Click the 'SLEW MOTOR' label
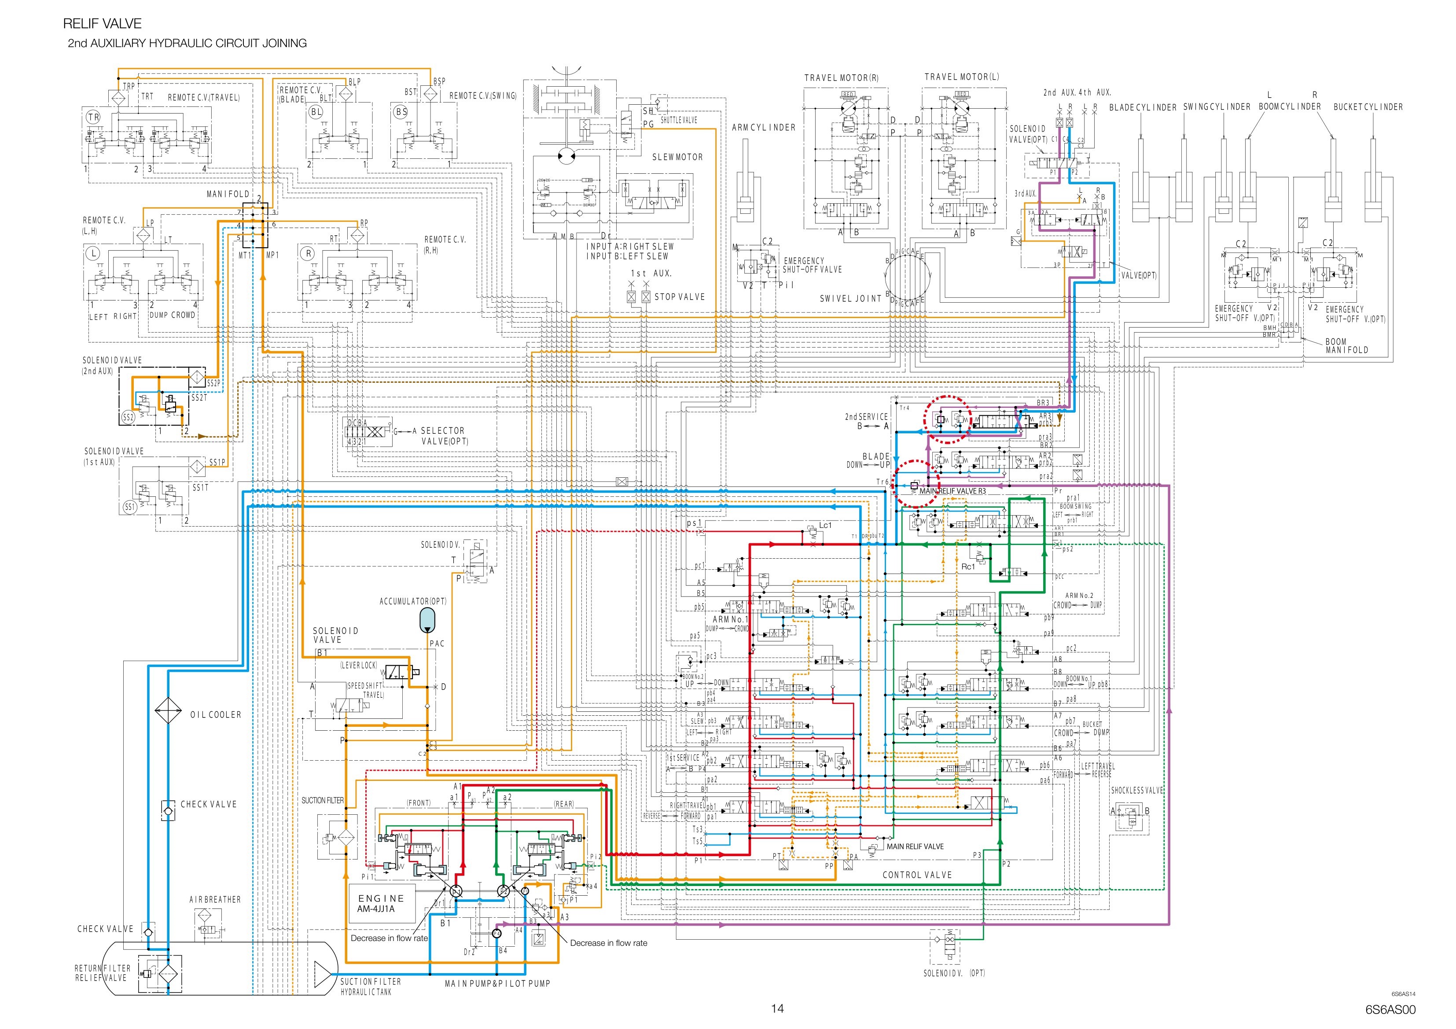The image size is (1456, 1029). [677, 157]
